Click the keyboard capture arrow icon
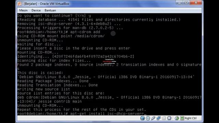219x123 pixels. [182, 118]
